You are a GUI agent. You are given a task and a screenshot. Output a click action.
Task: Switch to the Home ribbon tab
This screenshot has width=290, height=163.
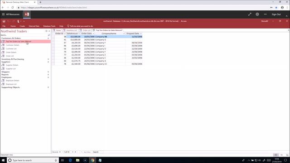coord(13,26)
